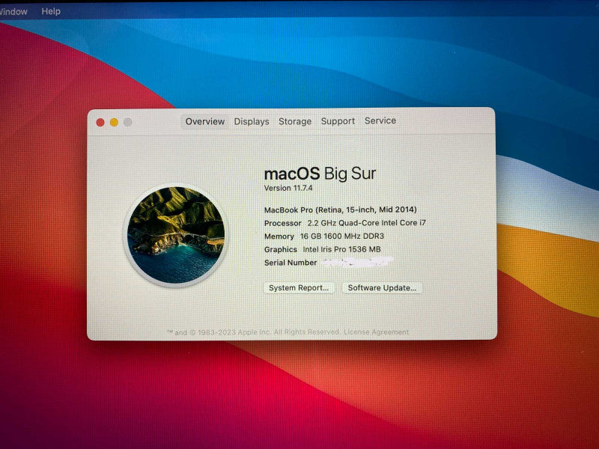599x449 pixels.
Task: Open the Help menu in menu bar
Action: tap(51, 11)
